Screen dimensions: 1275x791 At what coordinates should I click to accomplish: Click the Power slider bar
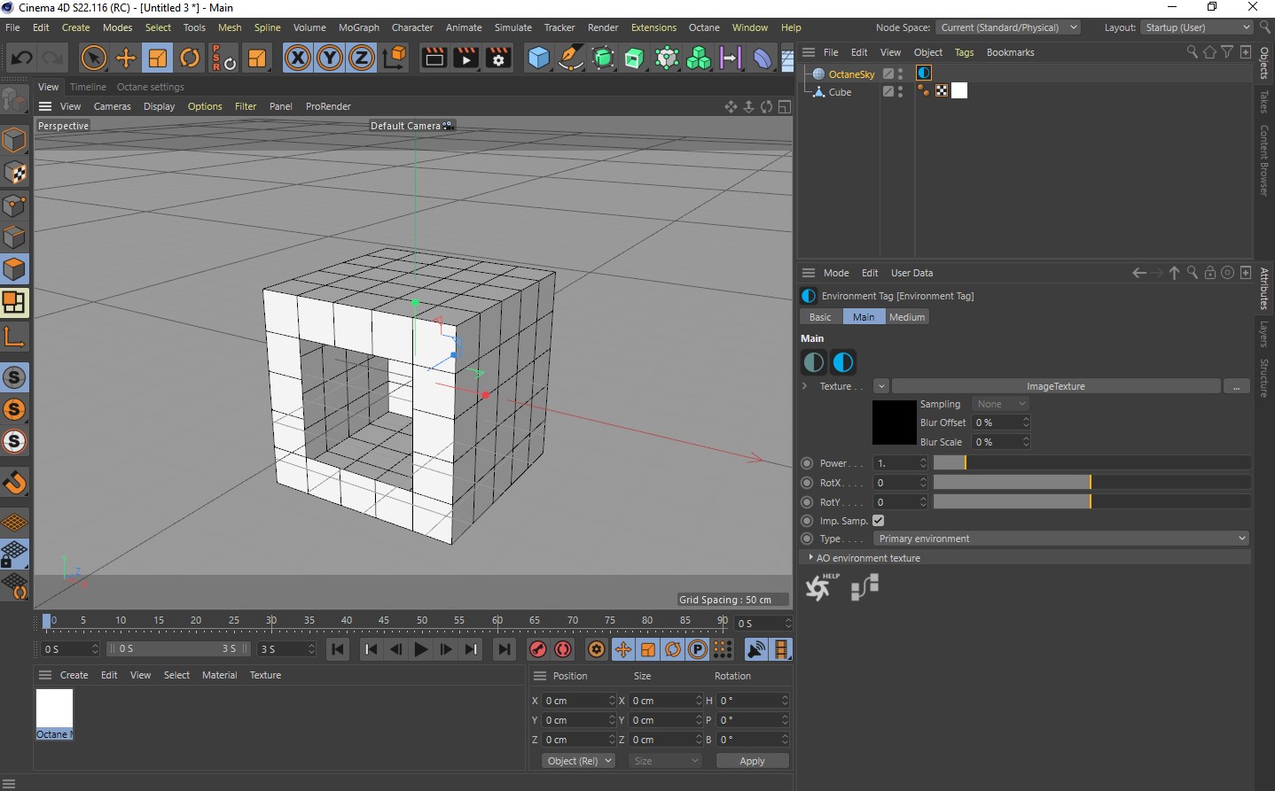1091,463
